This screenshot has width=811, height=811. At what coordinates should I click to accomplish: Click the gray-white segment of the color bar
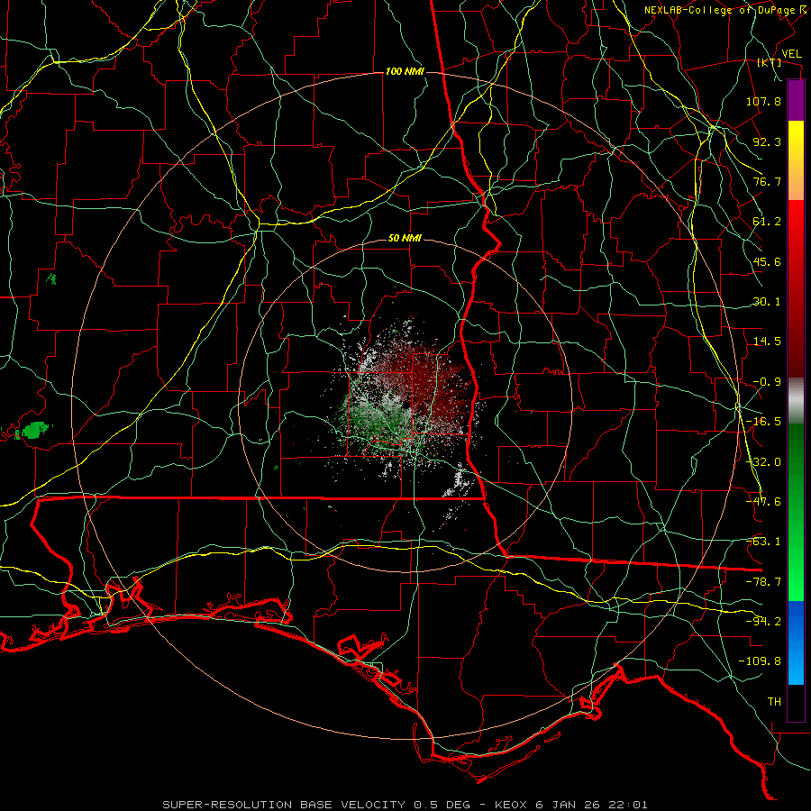coord(796,401)
